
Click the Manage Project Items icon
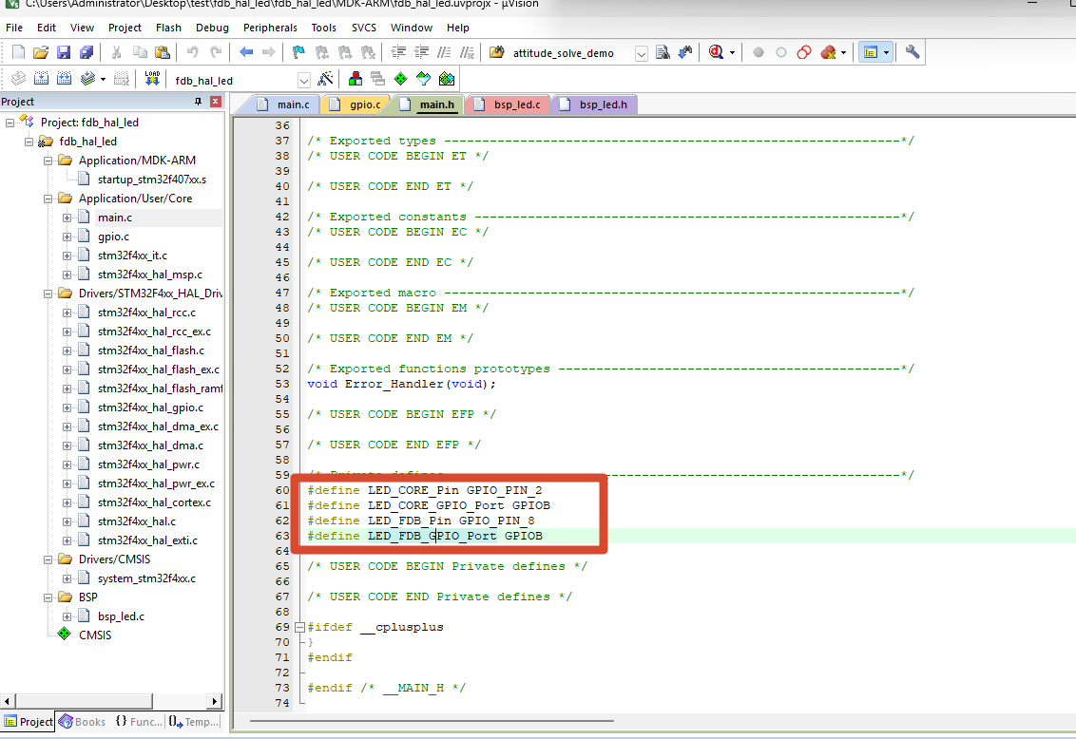click(x=355, y=79)
